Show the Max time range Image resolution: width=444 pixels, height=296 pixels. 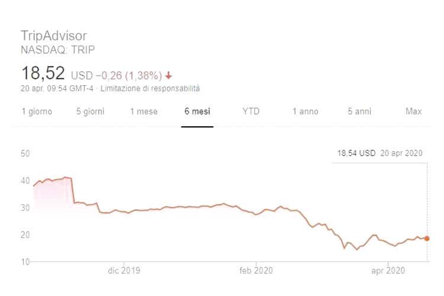[x=413, y=111]
